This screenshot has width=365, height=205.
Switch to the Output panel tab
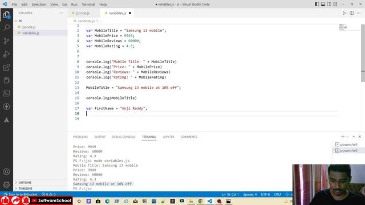click(x=100, y=137)
